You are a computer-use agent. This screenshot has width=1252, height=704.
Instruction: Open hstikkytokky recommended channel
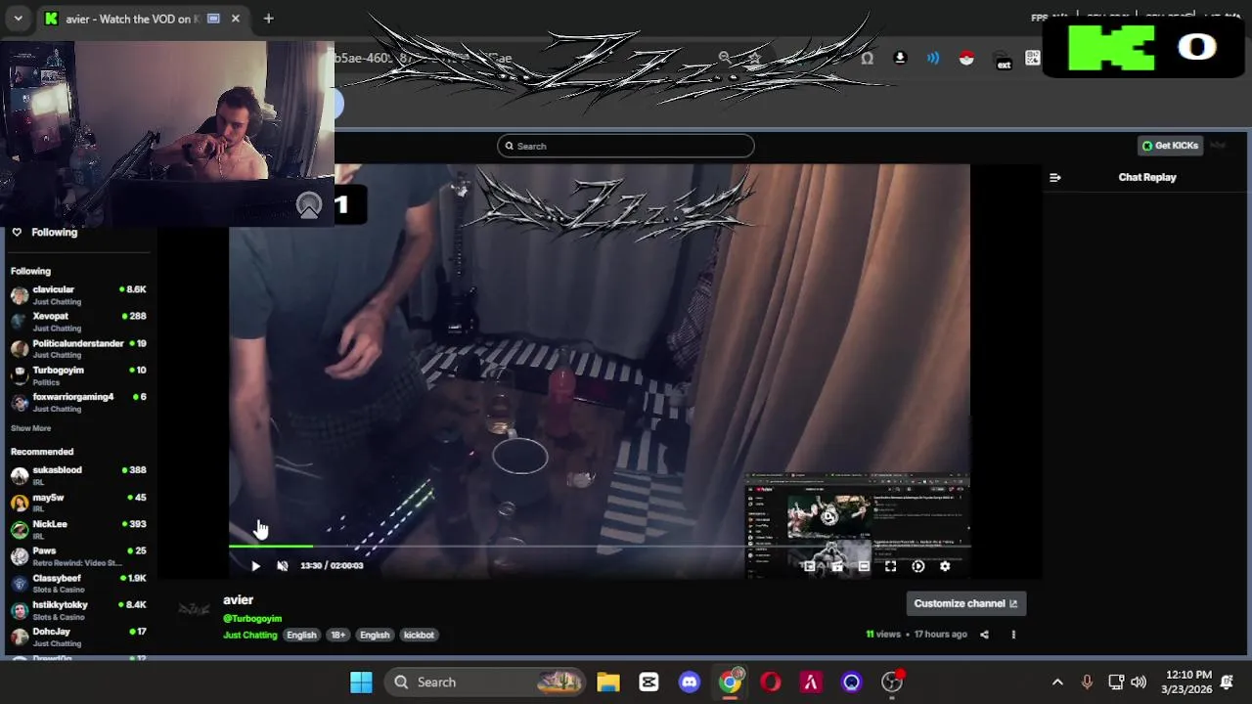pos(78,609)
